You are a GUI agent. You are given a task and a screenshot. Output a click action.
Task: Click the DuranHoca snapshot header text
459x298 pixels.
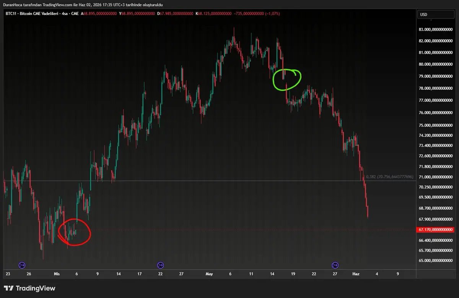click(x=83, y=5)
